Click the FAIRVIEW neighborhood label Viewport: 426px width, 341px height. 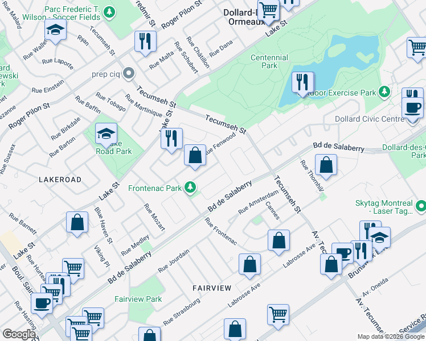[x=212, y=288]
